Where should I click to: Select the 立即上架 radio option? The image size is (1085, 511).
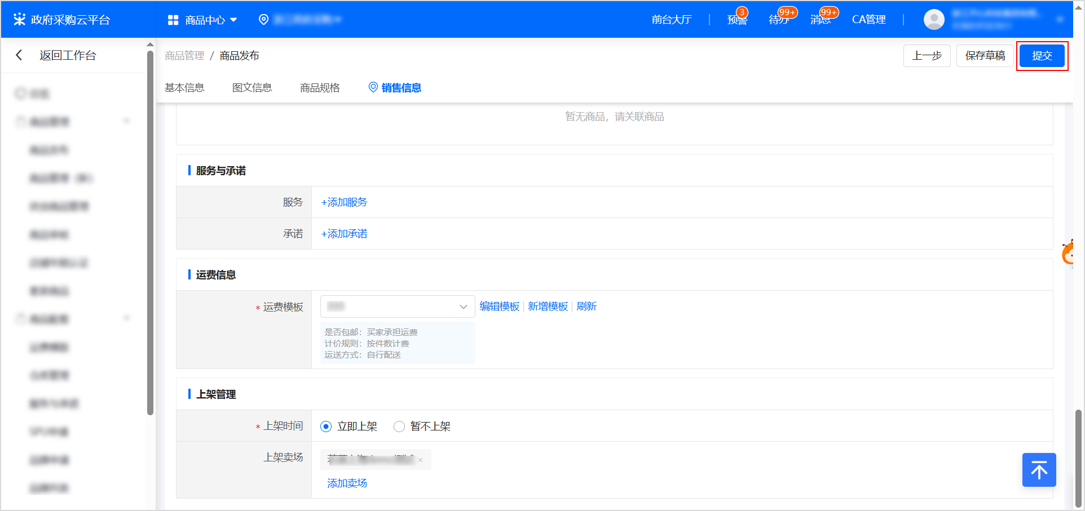click(326, 426)
